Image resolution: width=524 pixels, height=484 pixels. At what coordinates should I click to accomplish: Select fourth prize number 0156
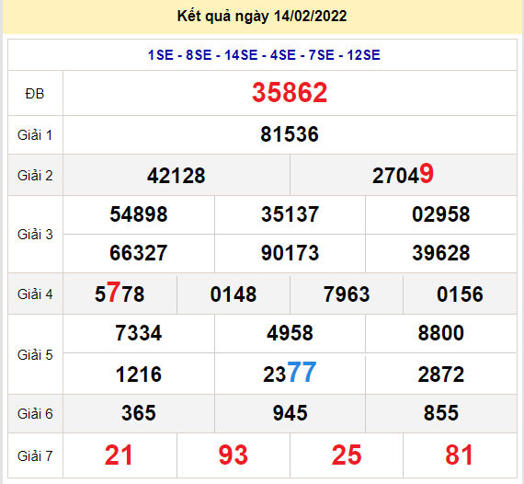[x=460, y=294]
